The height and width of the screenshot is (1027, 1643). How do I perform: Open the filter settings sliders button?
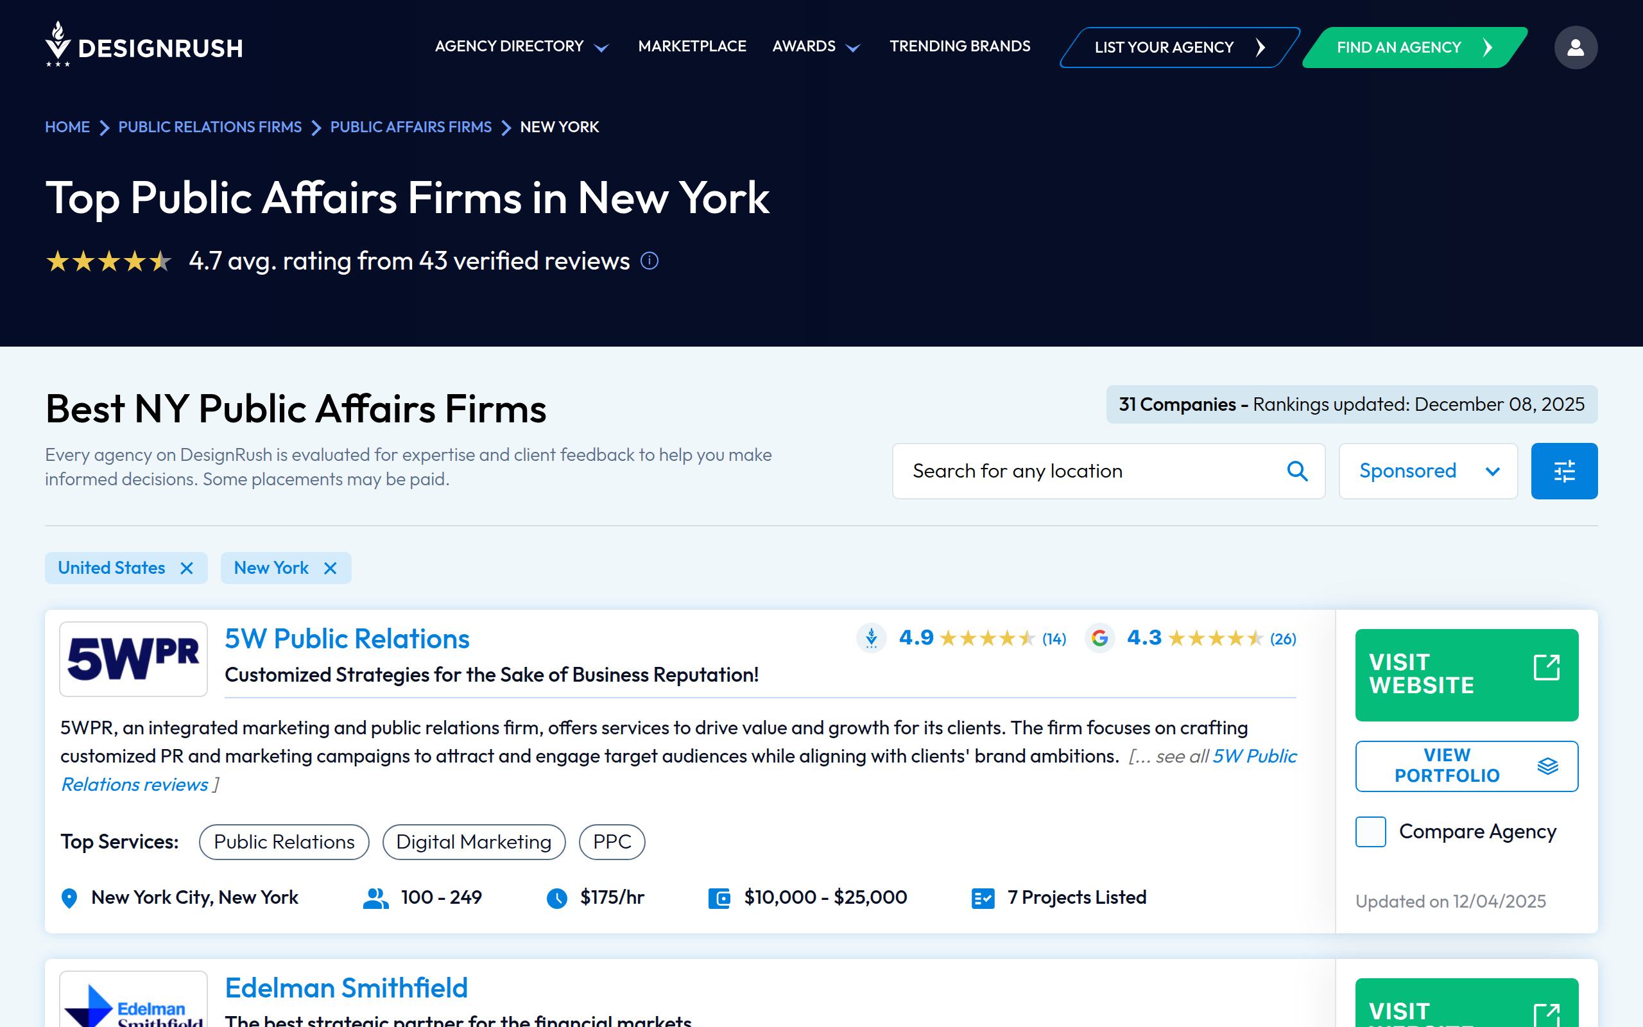[x=1563, y=470]
